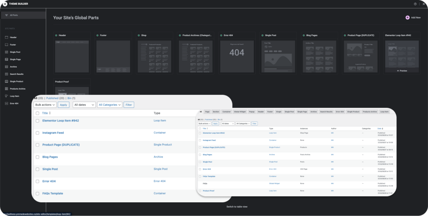Select All Parts in the sidebar

click(23, 15)
